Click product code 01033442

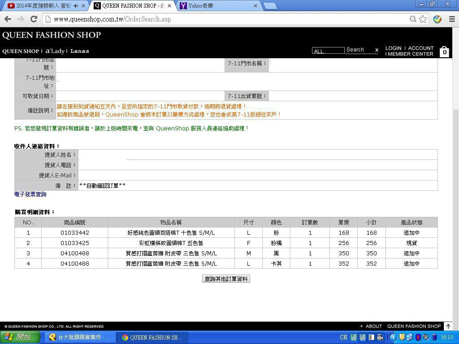click(x=75, y=233)
